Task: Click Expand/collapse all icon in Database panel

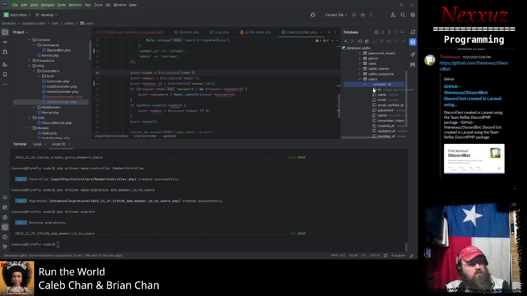Action: 383,32
